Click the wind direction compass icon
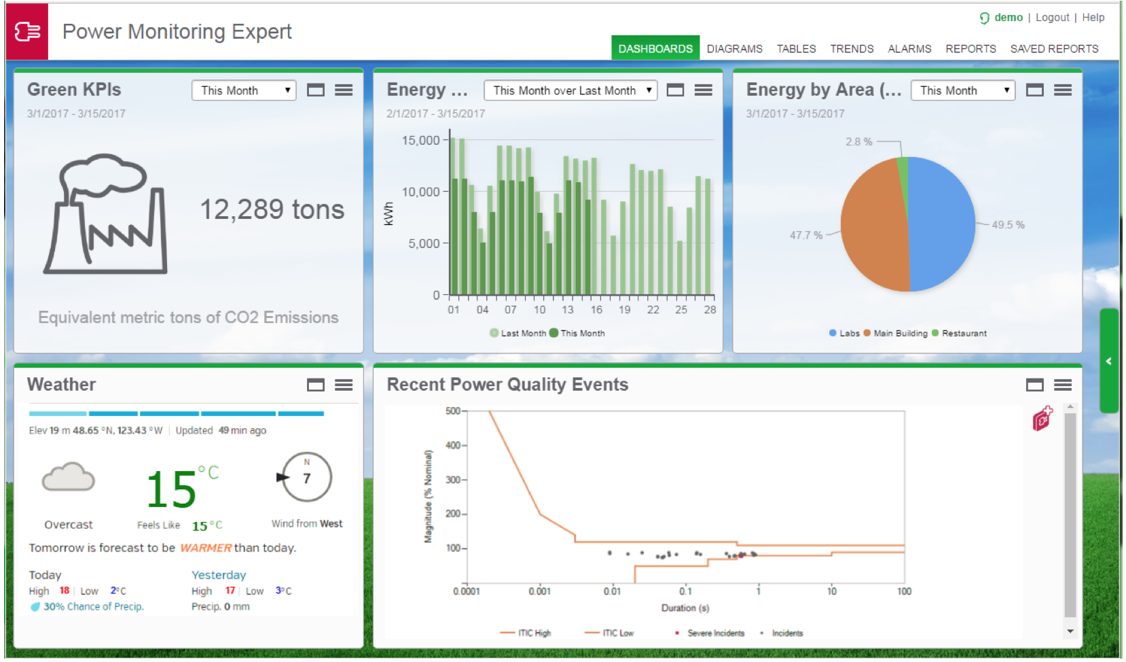This screenshot has height=662, width=1126. click(x=304, y=477)
